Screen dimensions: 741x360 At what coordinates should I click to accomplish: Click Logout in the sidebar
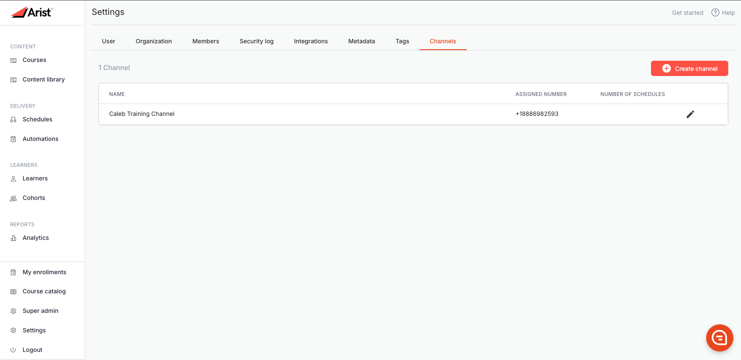32,350
